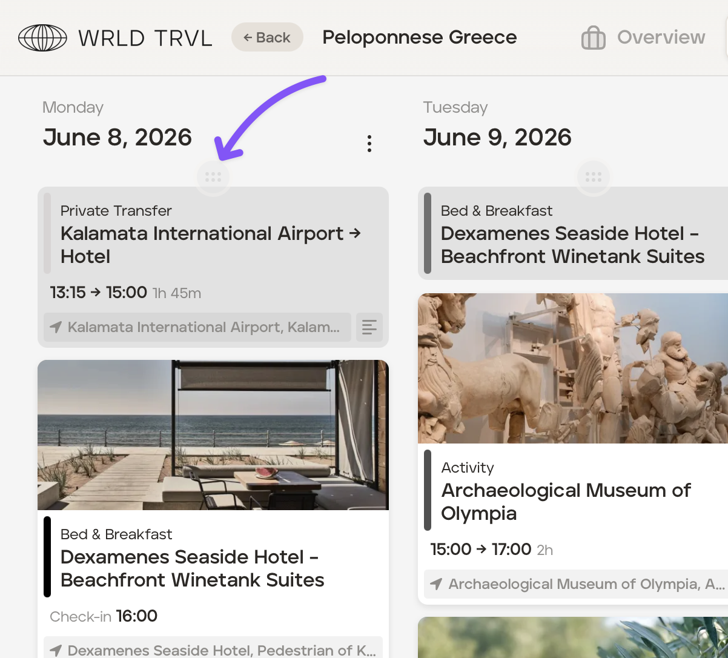Viewport: 728px width, 658px height.
Task: Click the suitcase icon beside Overview
Action: click(593, 38)
